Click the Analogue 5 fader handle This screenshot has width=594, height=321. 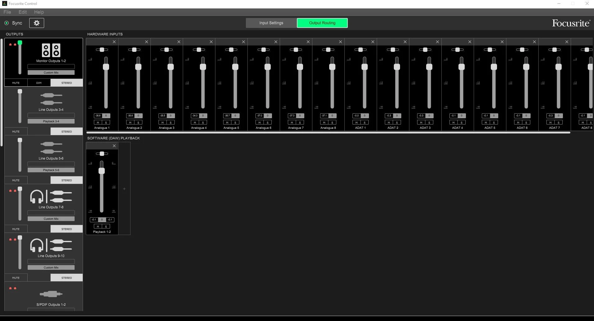coord(235,67)
